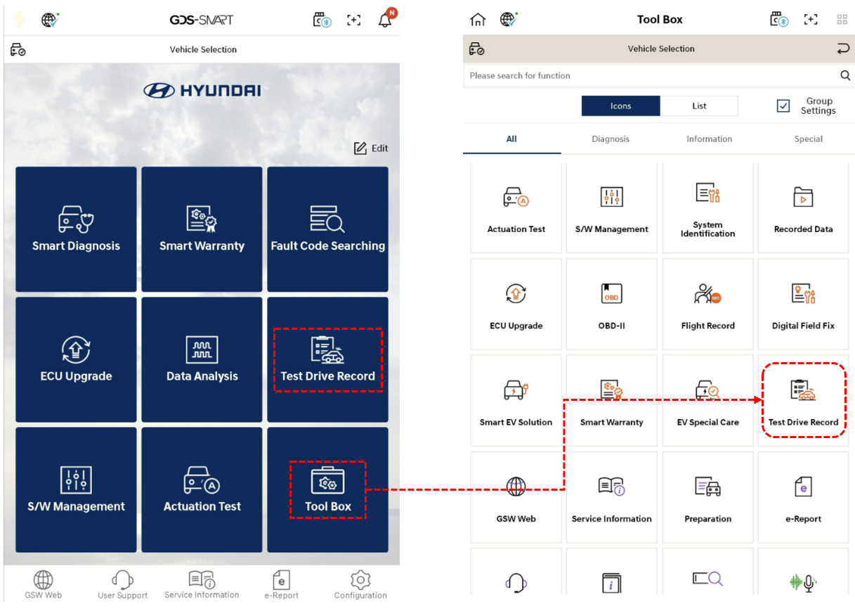Open Test Drive Record tile on home screen
Screen dimensions: 855x609
coord(327,359)
